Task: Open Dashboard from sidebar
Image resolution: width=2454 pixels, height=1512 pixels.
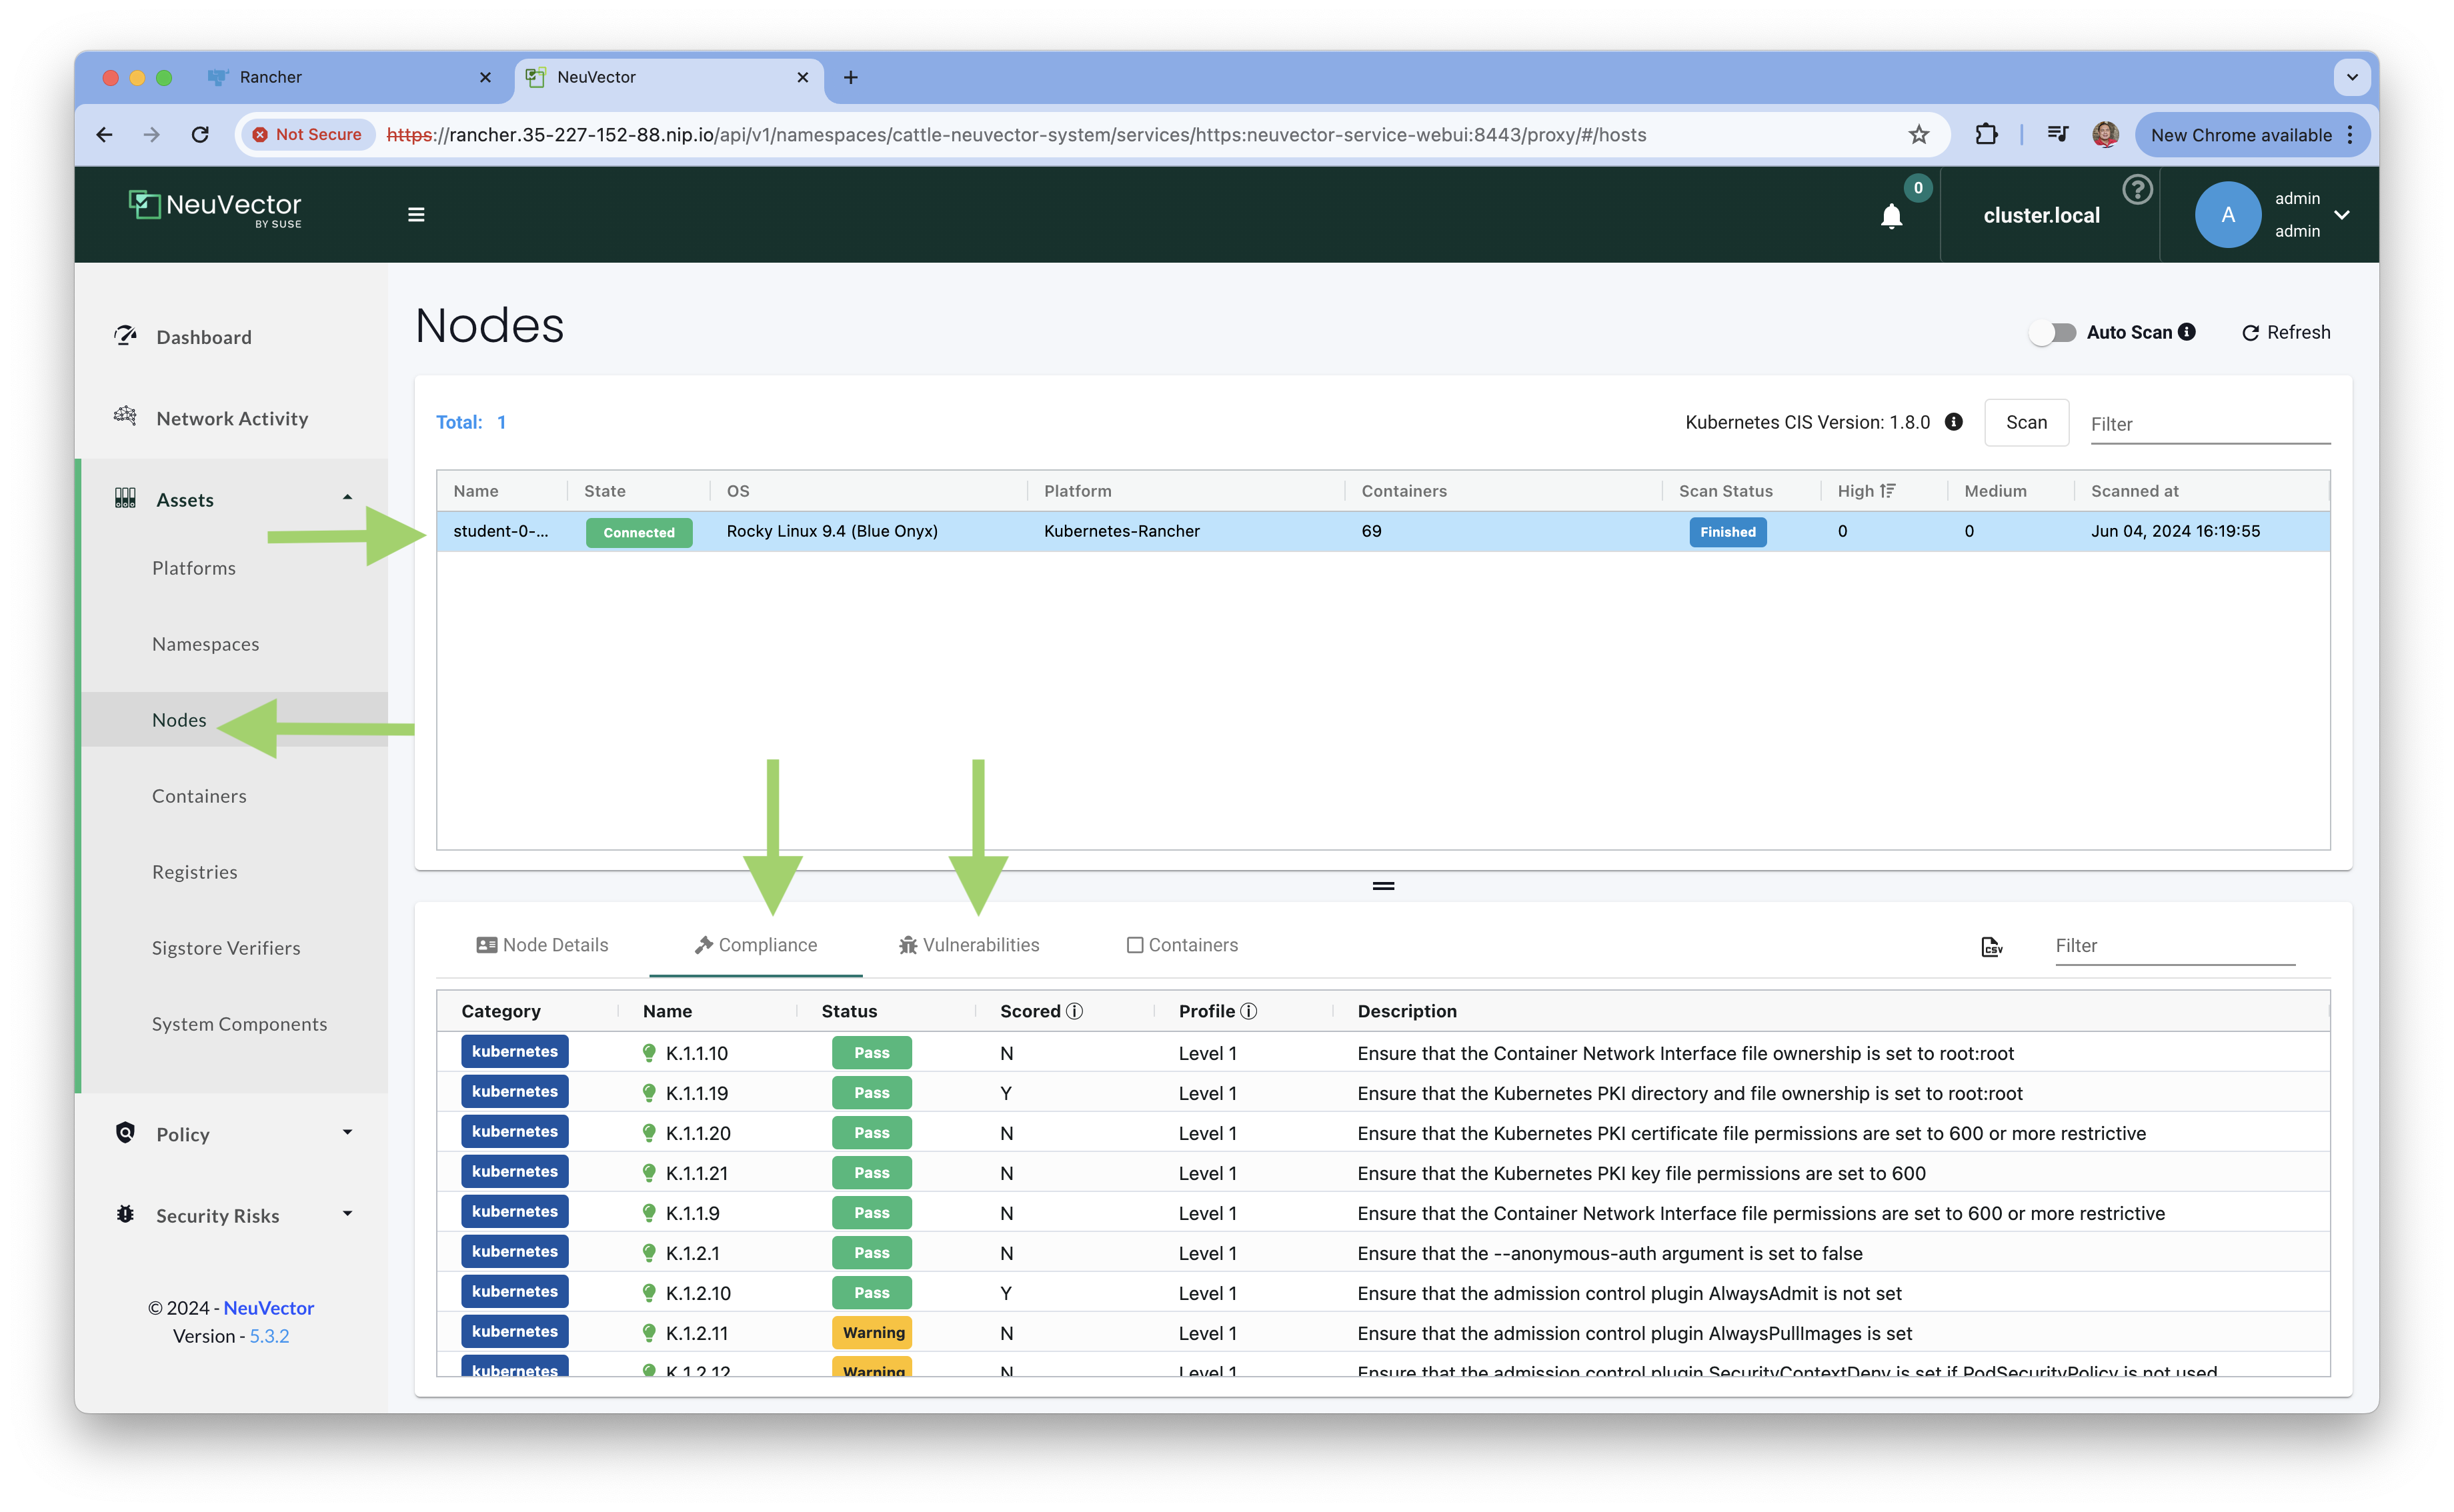Action: tap(203, 337)
